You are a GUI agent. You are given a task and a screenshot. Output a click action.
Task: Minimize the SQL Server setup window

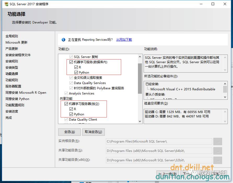coord(201,4)
